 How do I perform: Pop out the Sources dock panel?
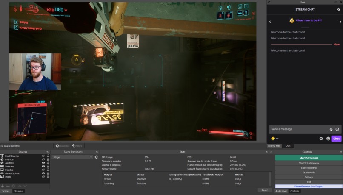pyautogui.click(x=48, y=152)
